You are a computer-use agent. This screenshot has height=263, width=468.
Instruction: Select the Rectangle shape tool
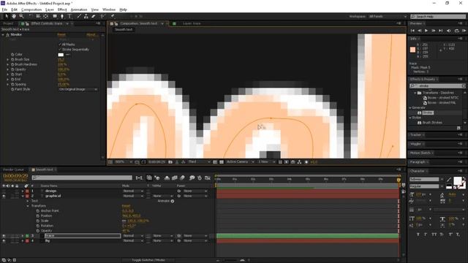click(x=55, y=16)
